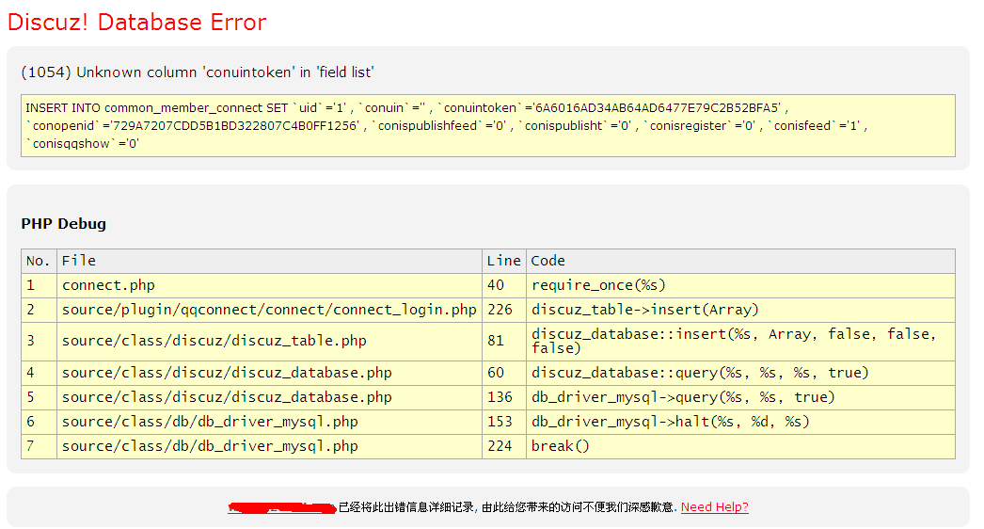Select the discuz_table.php file path cell
The height and width of the screenshot is (529, 984).
(214, 341)
